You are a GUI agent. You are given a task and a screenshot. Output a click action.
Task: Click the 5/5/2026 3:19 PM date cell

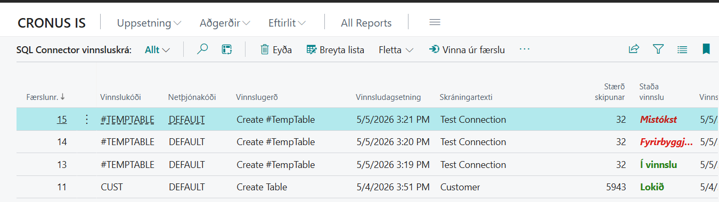click(393, 165)
